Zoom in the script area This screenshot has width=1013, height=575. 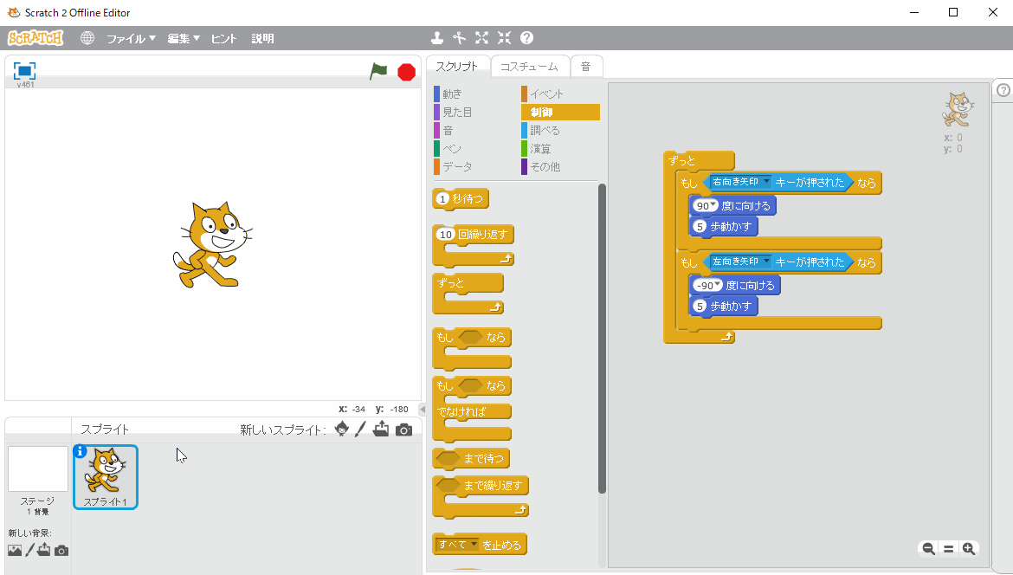(x=969, y=548)
